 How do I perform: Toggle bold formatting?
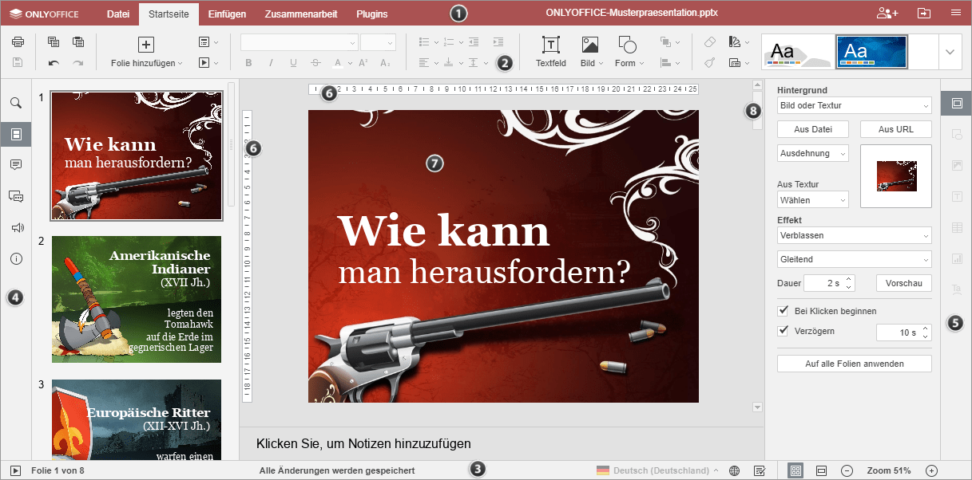pyautogui.click(x=248, y=62)
